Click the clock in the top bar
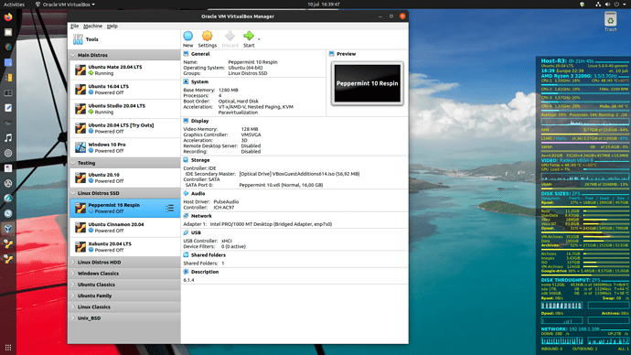Viewport: 631px width, 355px height. point(324,5)
